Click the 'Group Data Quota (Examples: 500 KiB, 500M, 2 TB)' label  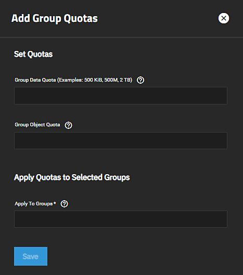pos(73,80)
